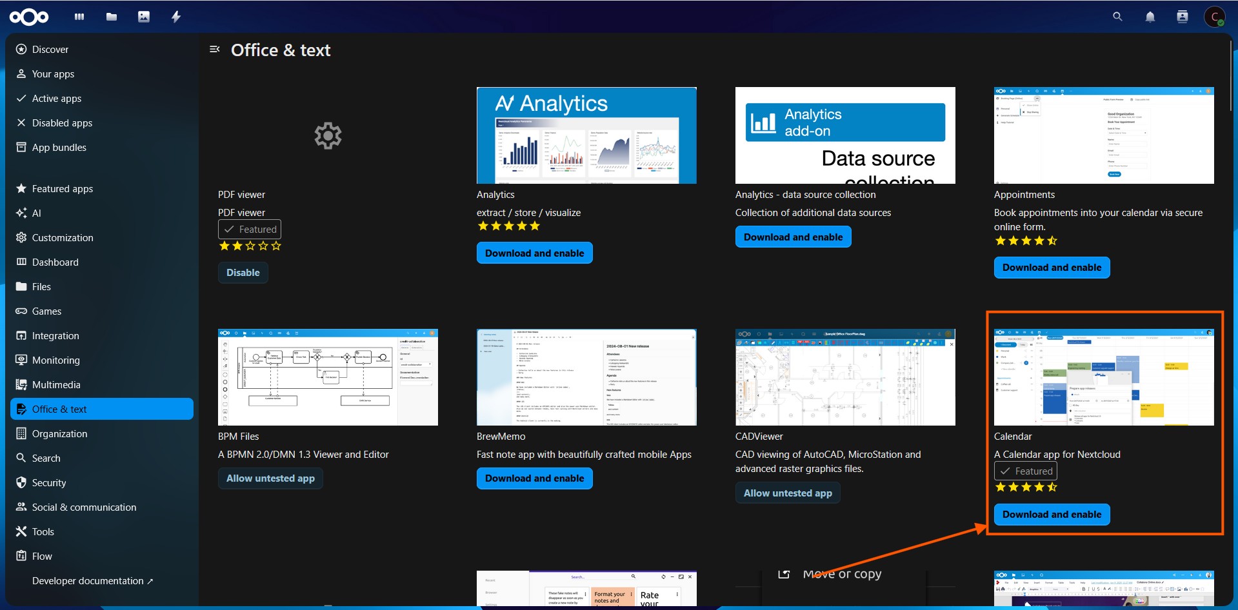Open Developer documentation external link
This screenshot has width=1238, height=610.
[x=92, y=581]
